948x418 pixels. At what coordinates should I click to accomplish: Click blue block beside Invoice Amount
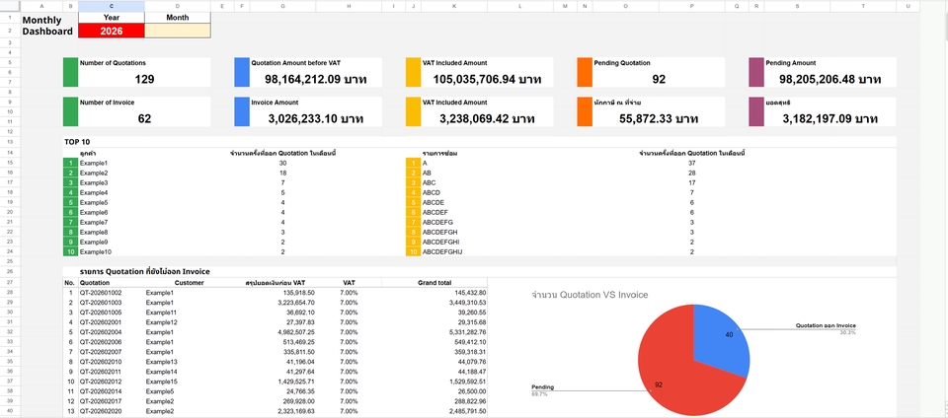point(242,111)
